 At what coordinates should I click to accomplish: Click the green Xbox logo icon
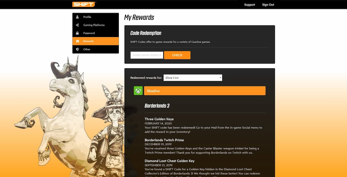(x=138, y=91)
